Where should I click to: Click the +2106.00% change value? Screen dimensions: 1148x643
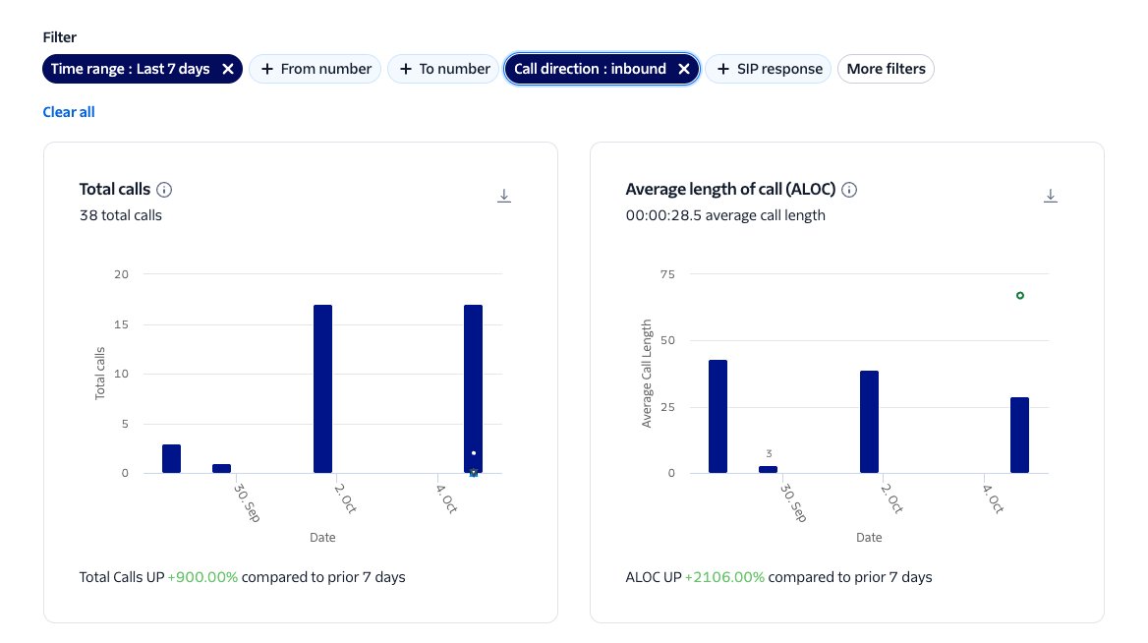pos(724,577)
